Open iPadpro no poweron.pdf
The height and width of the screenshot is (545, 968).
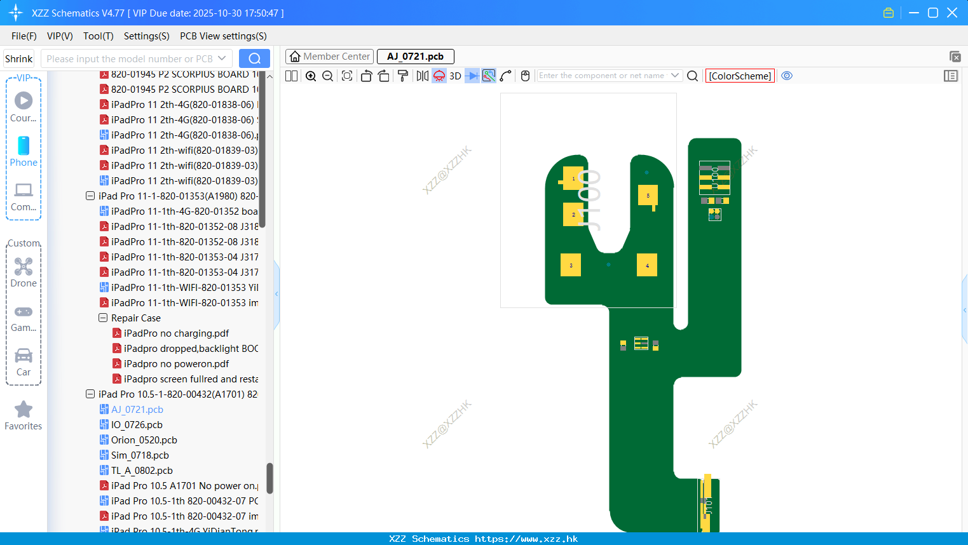pyautogui.click(x=176, y=363)
